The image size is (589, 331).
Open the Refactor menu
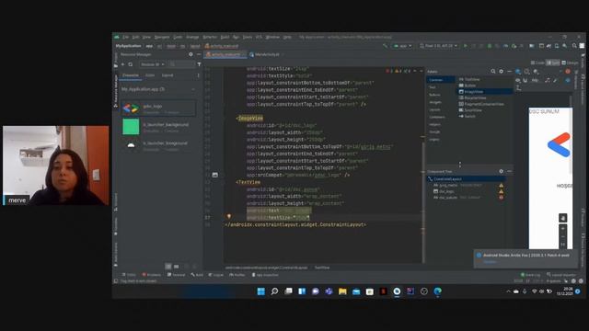point(210,37)
